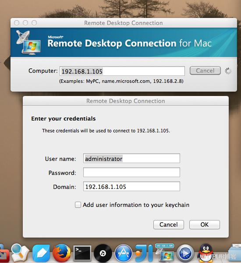Click the Domain field

(131, 186)
